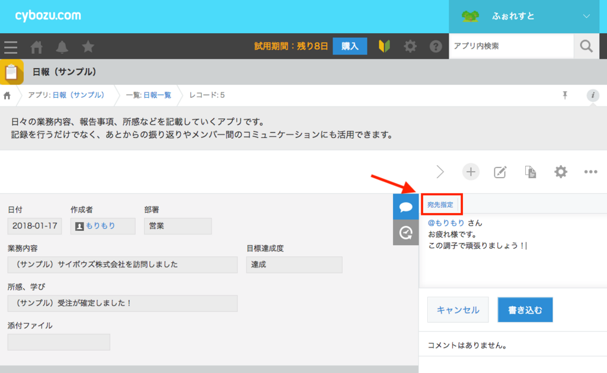This screenshot has height=373, width=607.
Task: Open 日報（サンプル） breadcrumb link
Action: [x=78, y=95]
